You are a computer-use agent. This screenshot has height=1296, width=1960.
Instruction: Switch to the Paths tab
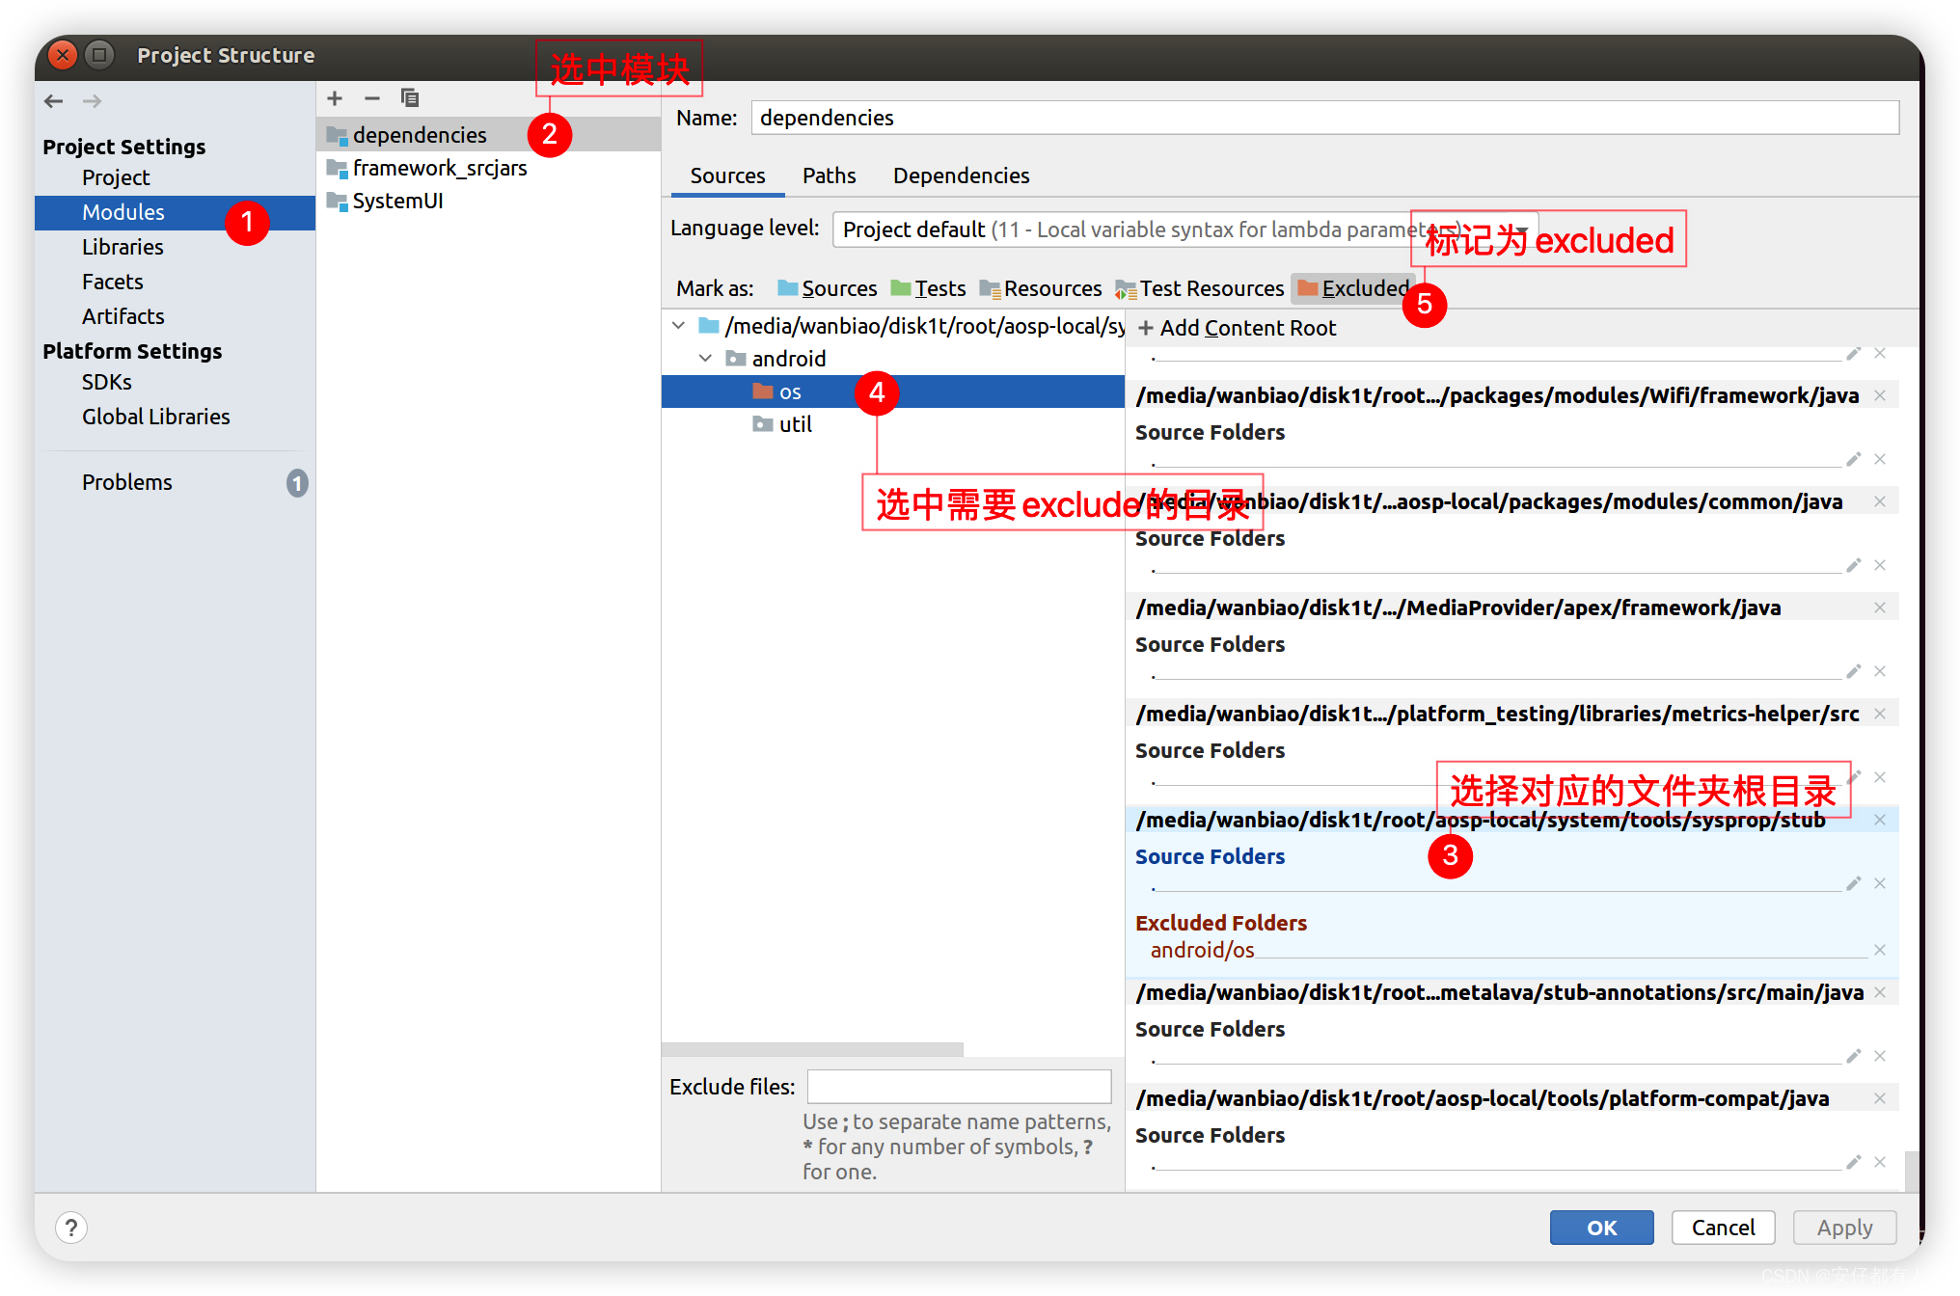coord(829,175)
